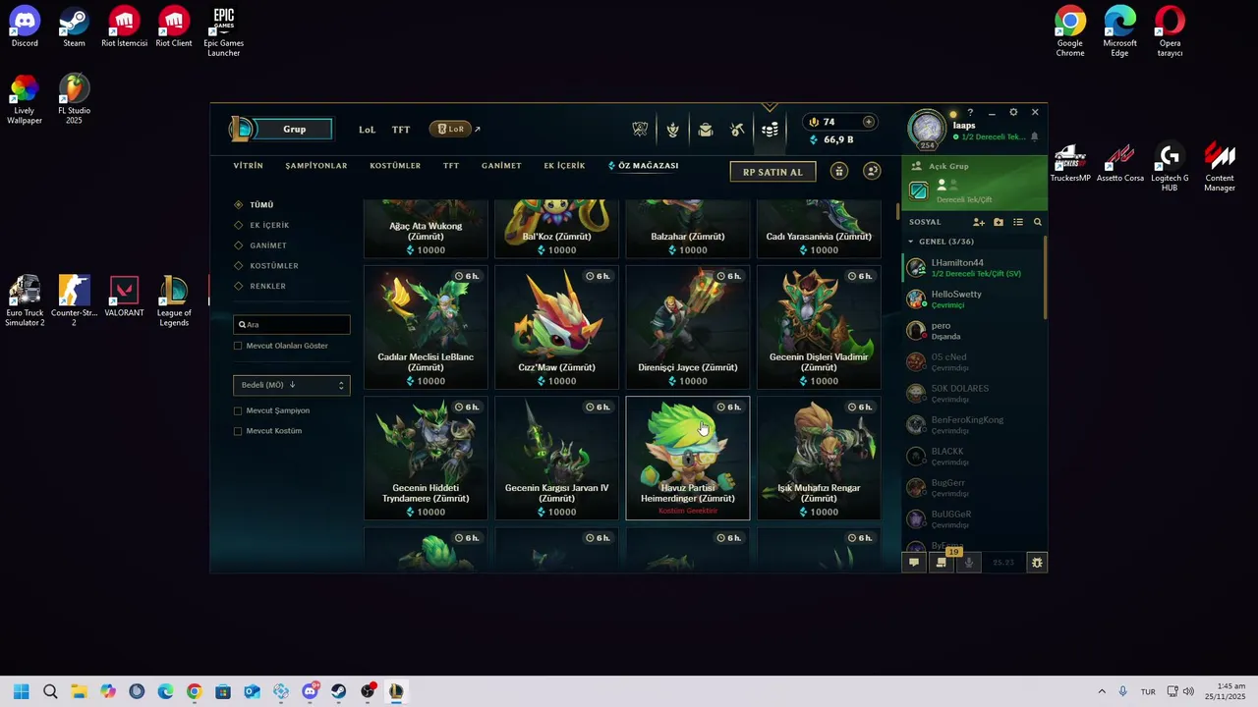Image resolution: width=1258 pixels, height=707 pixels.
Task: Open Logitech G HUB desktop shortcut
Action: 1170,168
